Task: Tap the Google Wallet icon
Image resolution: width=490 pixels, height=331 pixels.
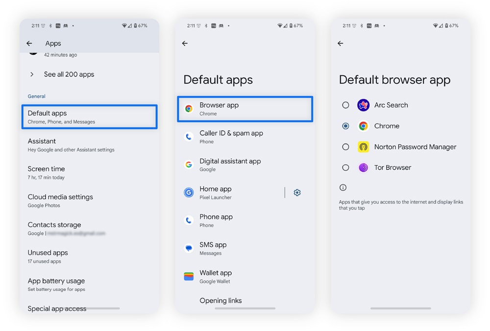Action: [189, 276]
